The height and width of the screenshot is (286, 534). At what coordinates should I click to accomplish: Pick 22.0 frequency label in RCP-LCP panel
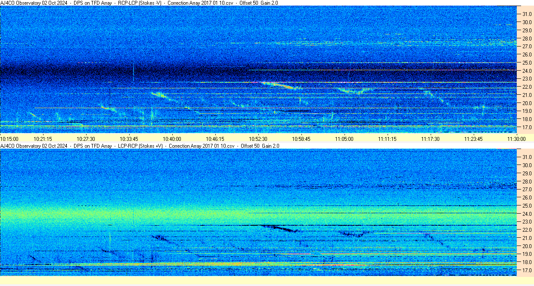[x=527, y=87]
